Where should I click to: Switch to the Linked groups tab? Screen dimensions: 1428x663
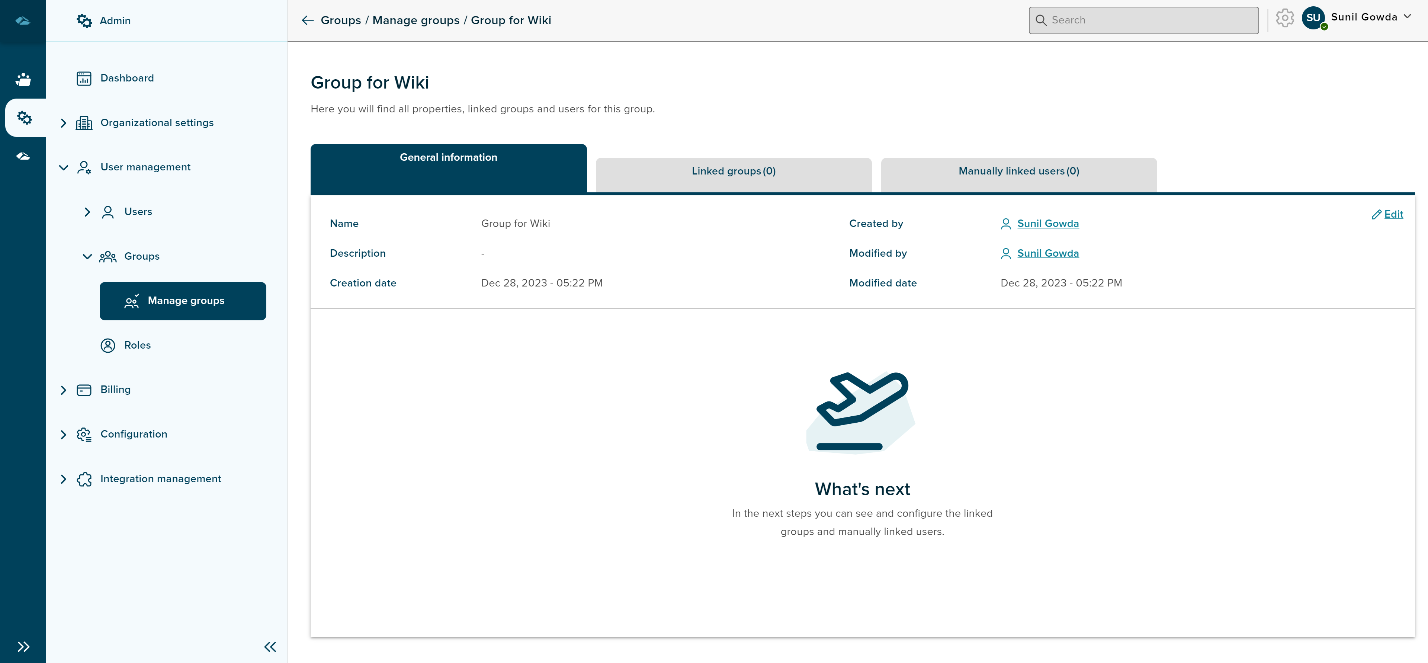click(733, 171)
